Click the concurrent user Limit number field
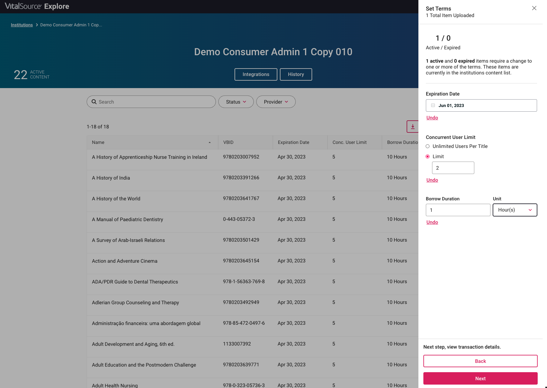547x388 pixels. point(453,168)
